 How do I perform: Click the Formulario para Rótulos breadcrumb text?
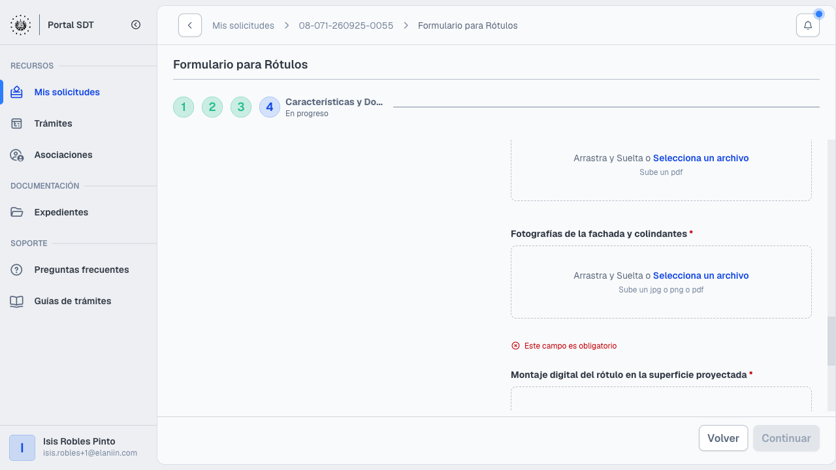tap(468, 25)
